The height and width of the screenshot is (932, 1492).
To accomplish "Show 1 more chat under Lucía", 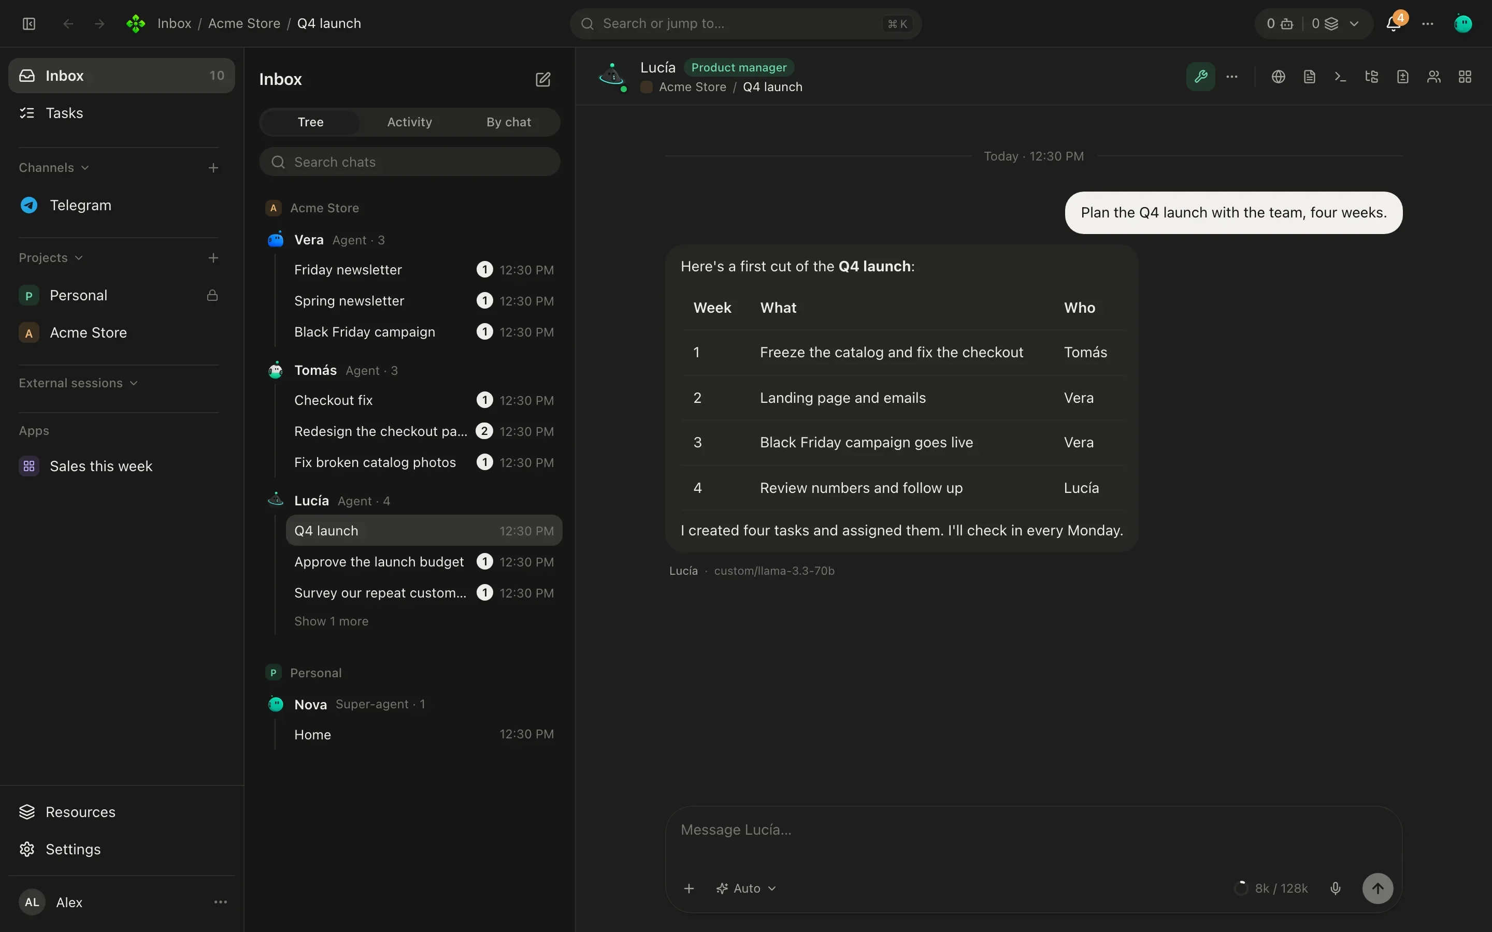I will click(331, 621).
